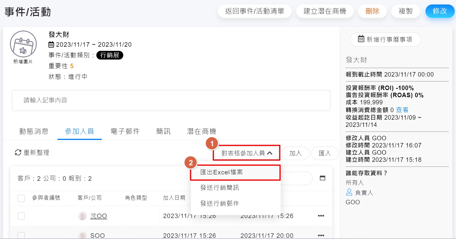The width and height of the screenshot is (456, 239).
Task: Collapse the 對表格參加人員 dropdown
Action: (247, 153)
